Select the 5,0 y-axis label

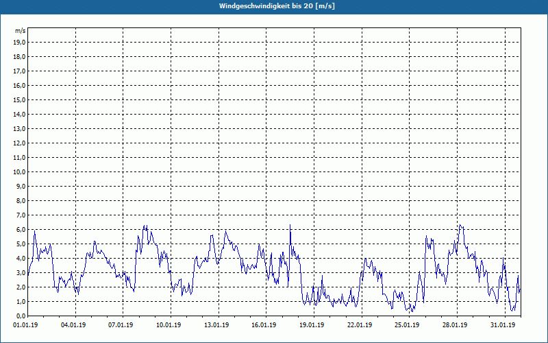(21, 244)
